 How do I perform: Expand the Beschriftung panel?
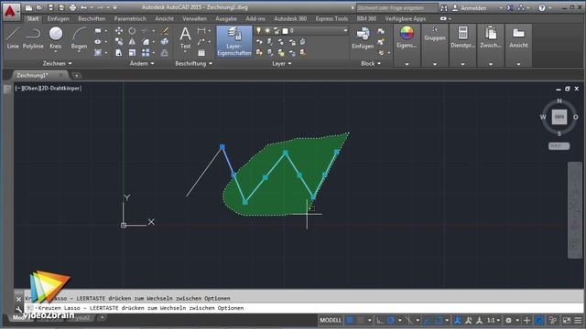point(193,63)
